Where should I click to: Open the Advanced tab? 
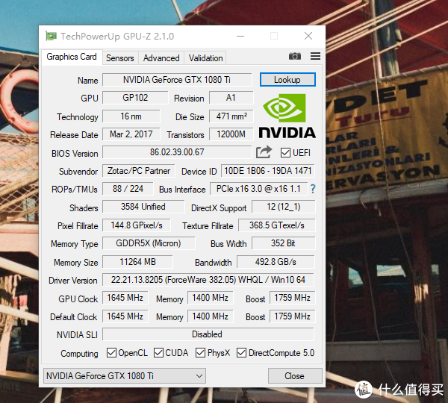161,58
